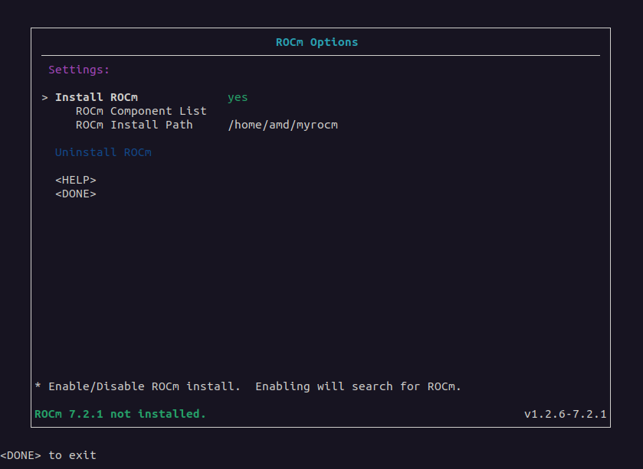Toggle the green 'yes' install value
The width and height of the screenshot is (643, 469).
pos(238,97)
